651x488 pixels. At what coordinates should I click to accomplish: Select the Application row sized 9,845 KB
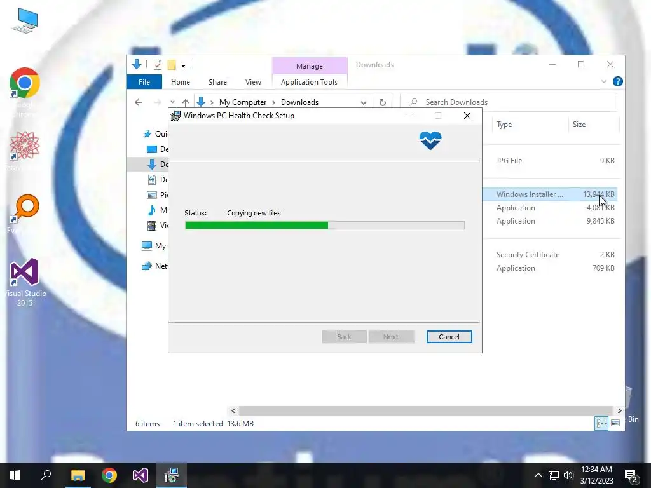tap(550, 221)
